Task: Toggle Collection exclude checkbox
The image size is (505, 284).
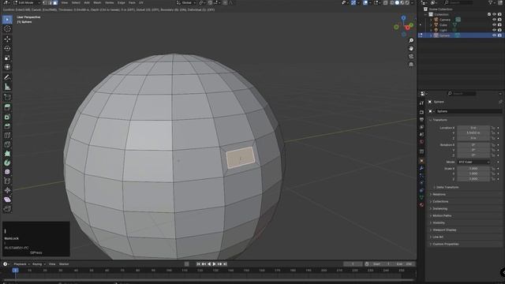Action: [489, 14]
